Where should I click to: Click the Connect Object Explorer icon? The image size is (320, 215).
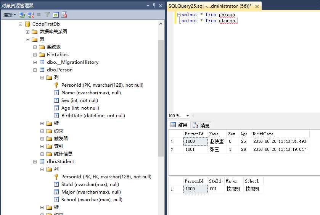22,15
